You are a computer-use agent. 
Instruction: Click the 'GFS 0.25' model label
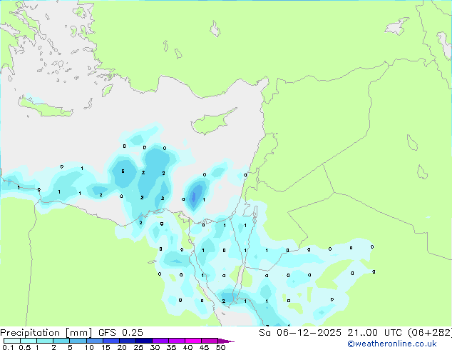click(120, 333)
